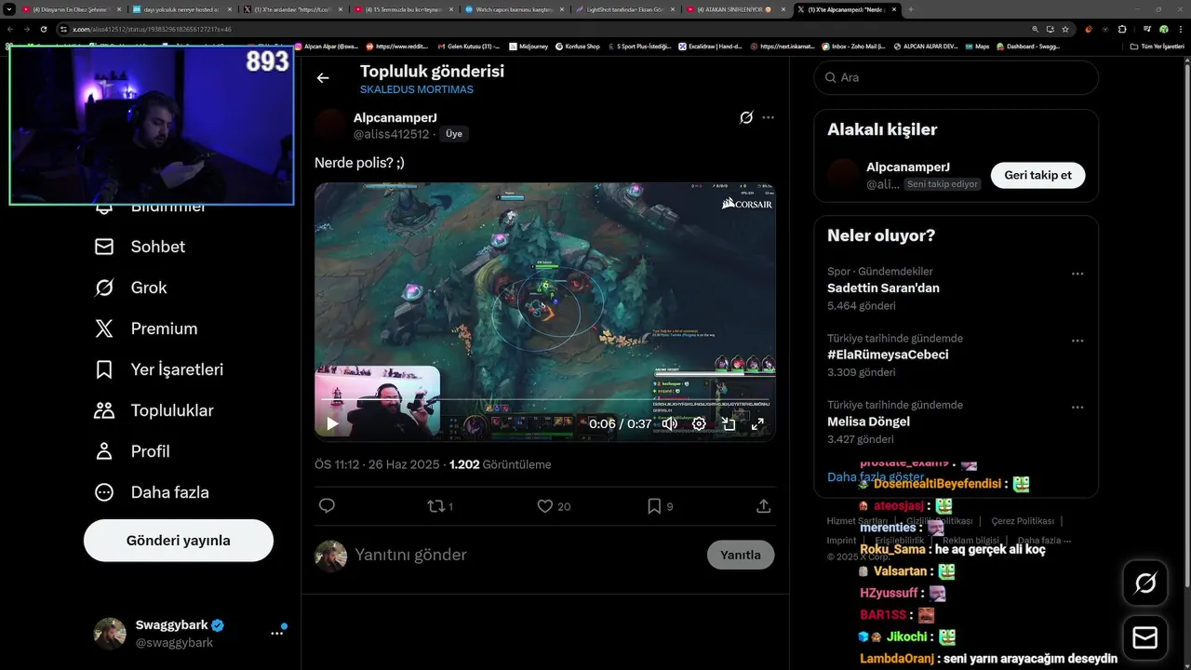Click the Gönderi yayınla button
This screenshot has width=1191, height=670.
point(179,541)
